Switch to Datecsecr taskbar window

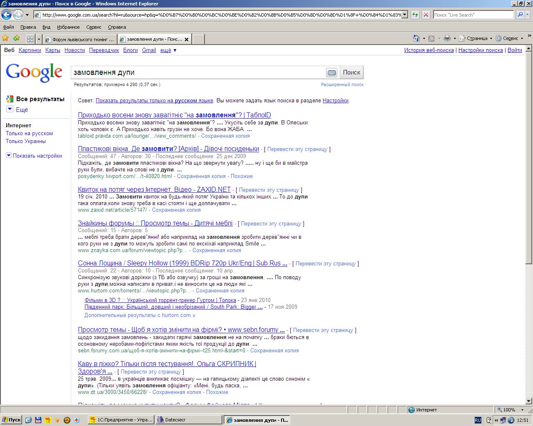tap(189, 420)
